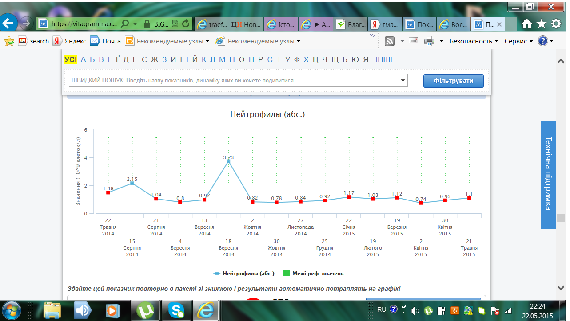Open Favorites with the star icon
570x321 pixels.
coord(542,23)
